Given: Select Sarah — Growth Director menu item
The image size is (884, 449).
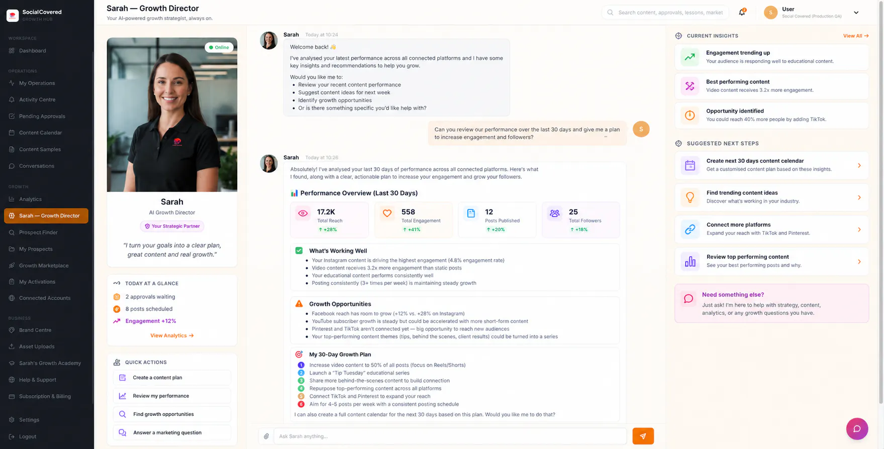Looking at the screenshot, I should pos(46,216).
